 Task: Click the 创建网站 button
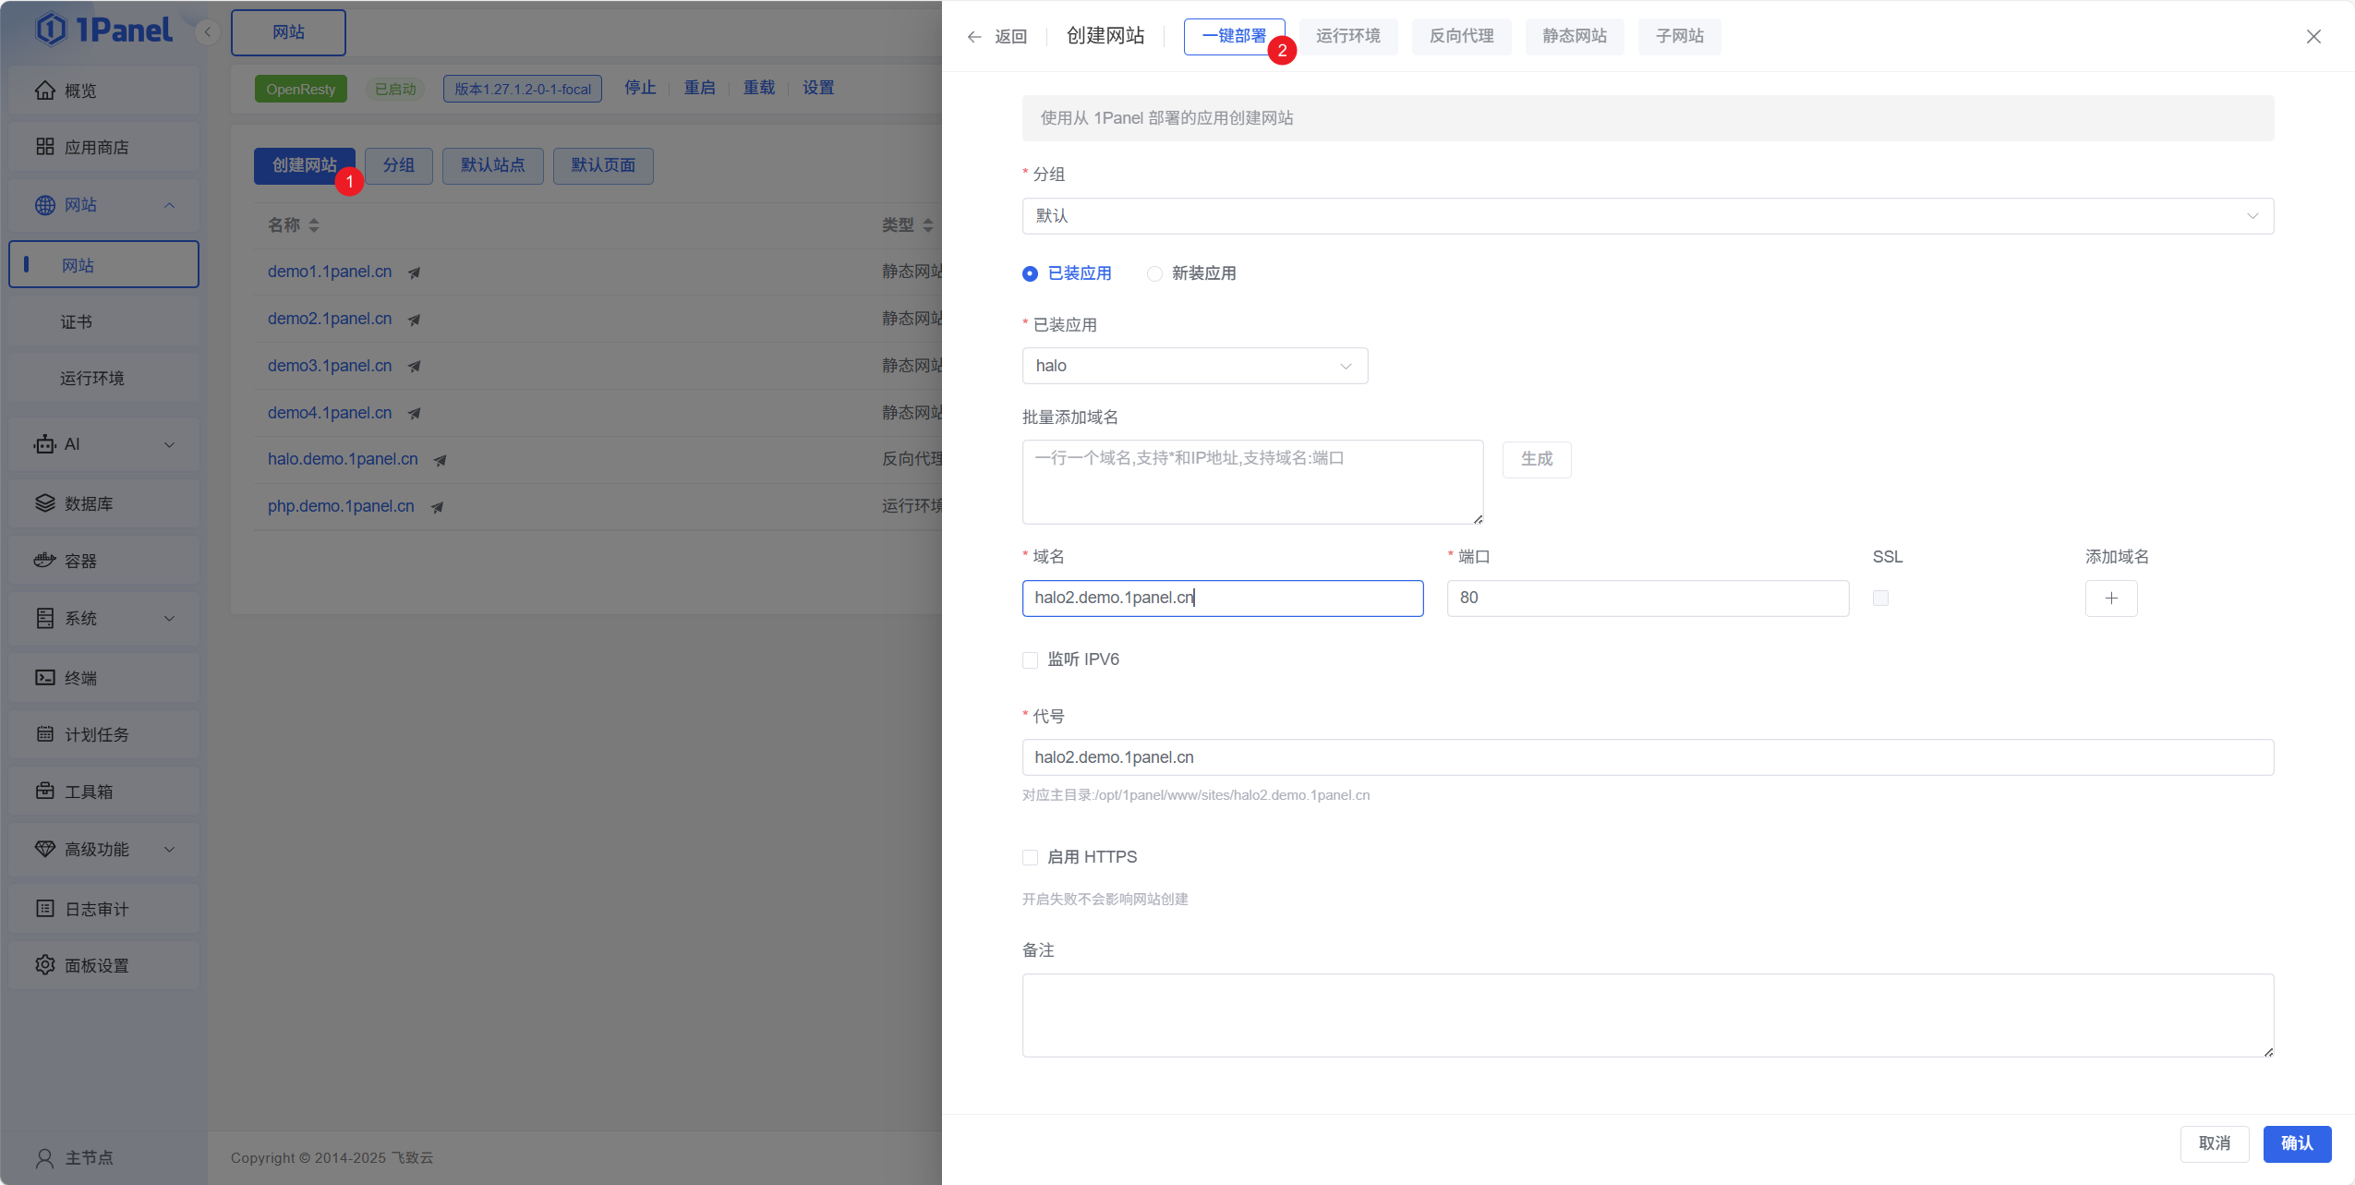click(304, 165)
